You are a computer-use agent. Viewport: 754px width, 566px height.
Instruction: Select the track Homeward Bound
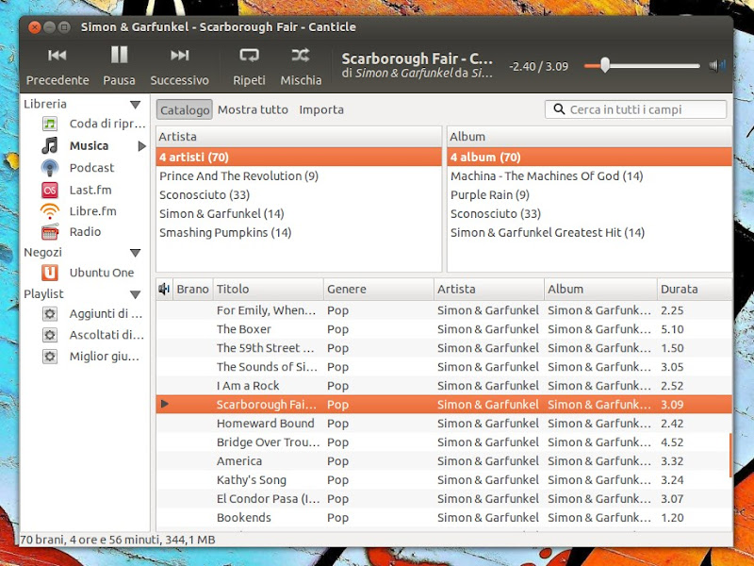tap(444, 423)
